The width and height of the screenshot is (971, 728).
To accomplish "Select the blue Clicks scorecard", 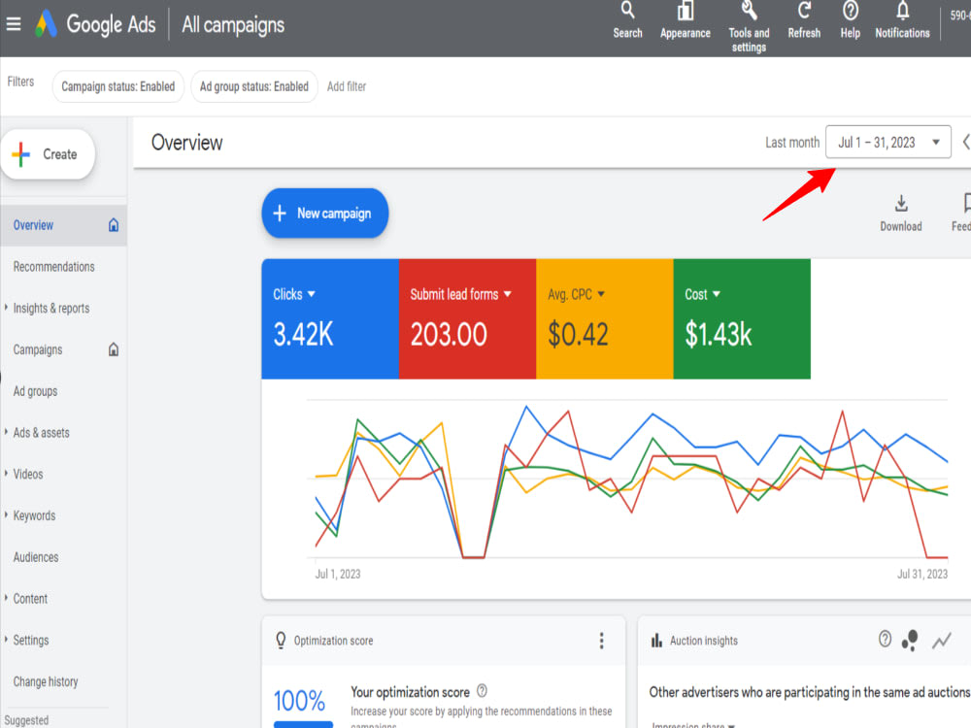I will [x=330, y=318].
